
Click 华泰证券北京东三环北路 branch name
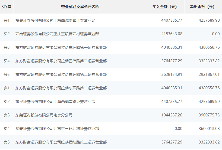tap(57, 129)
